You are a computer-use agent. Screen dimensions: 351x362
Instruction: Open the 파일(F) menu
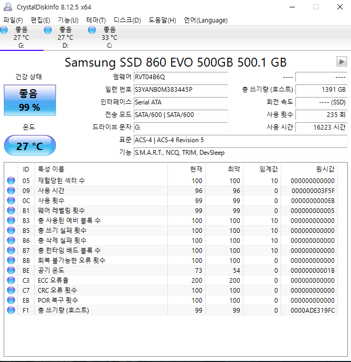click(x=13, y=20)
